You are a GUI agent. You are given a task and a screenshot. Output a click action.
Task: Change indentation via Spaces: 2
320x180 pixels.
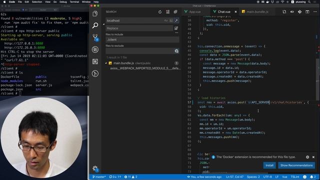[x=253, y=176]
